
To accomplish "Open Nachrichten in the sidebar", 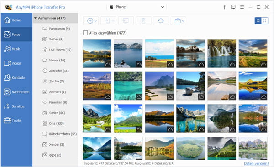I will pos(16,92).
